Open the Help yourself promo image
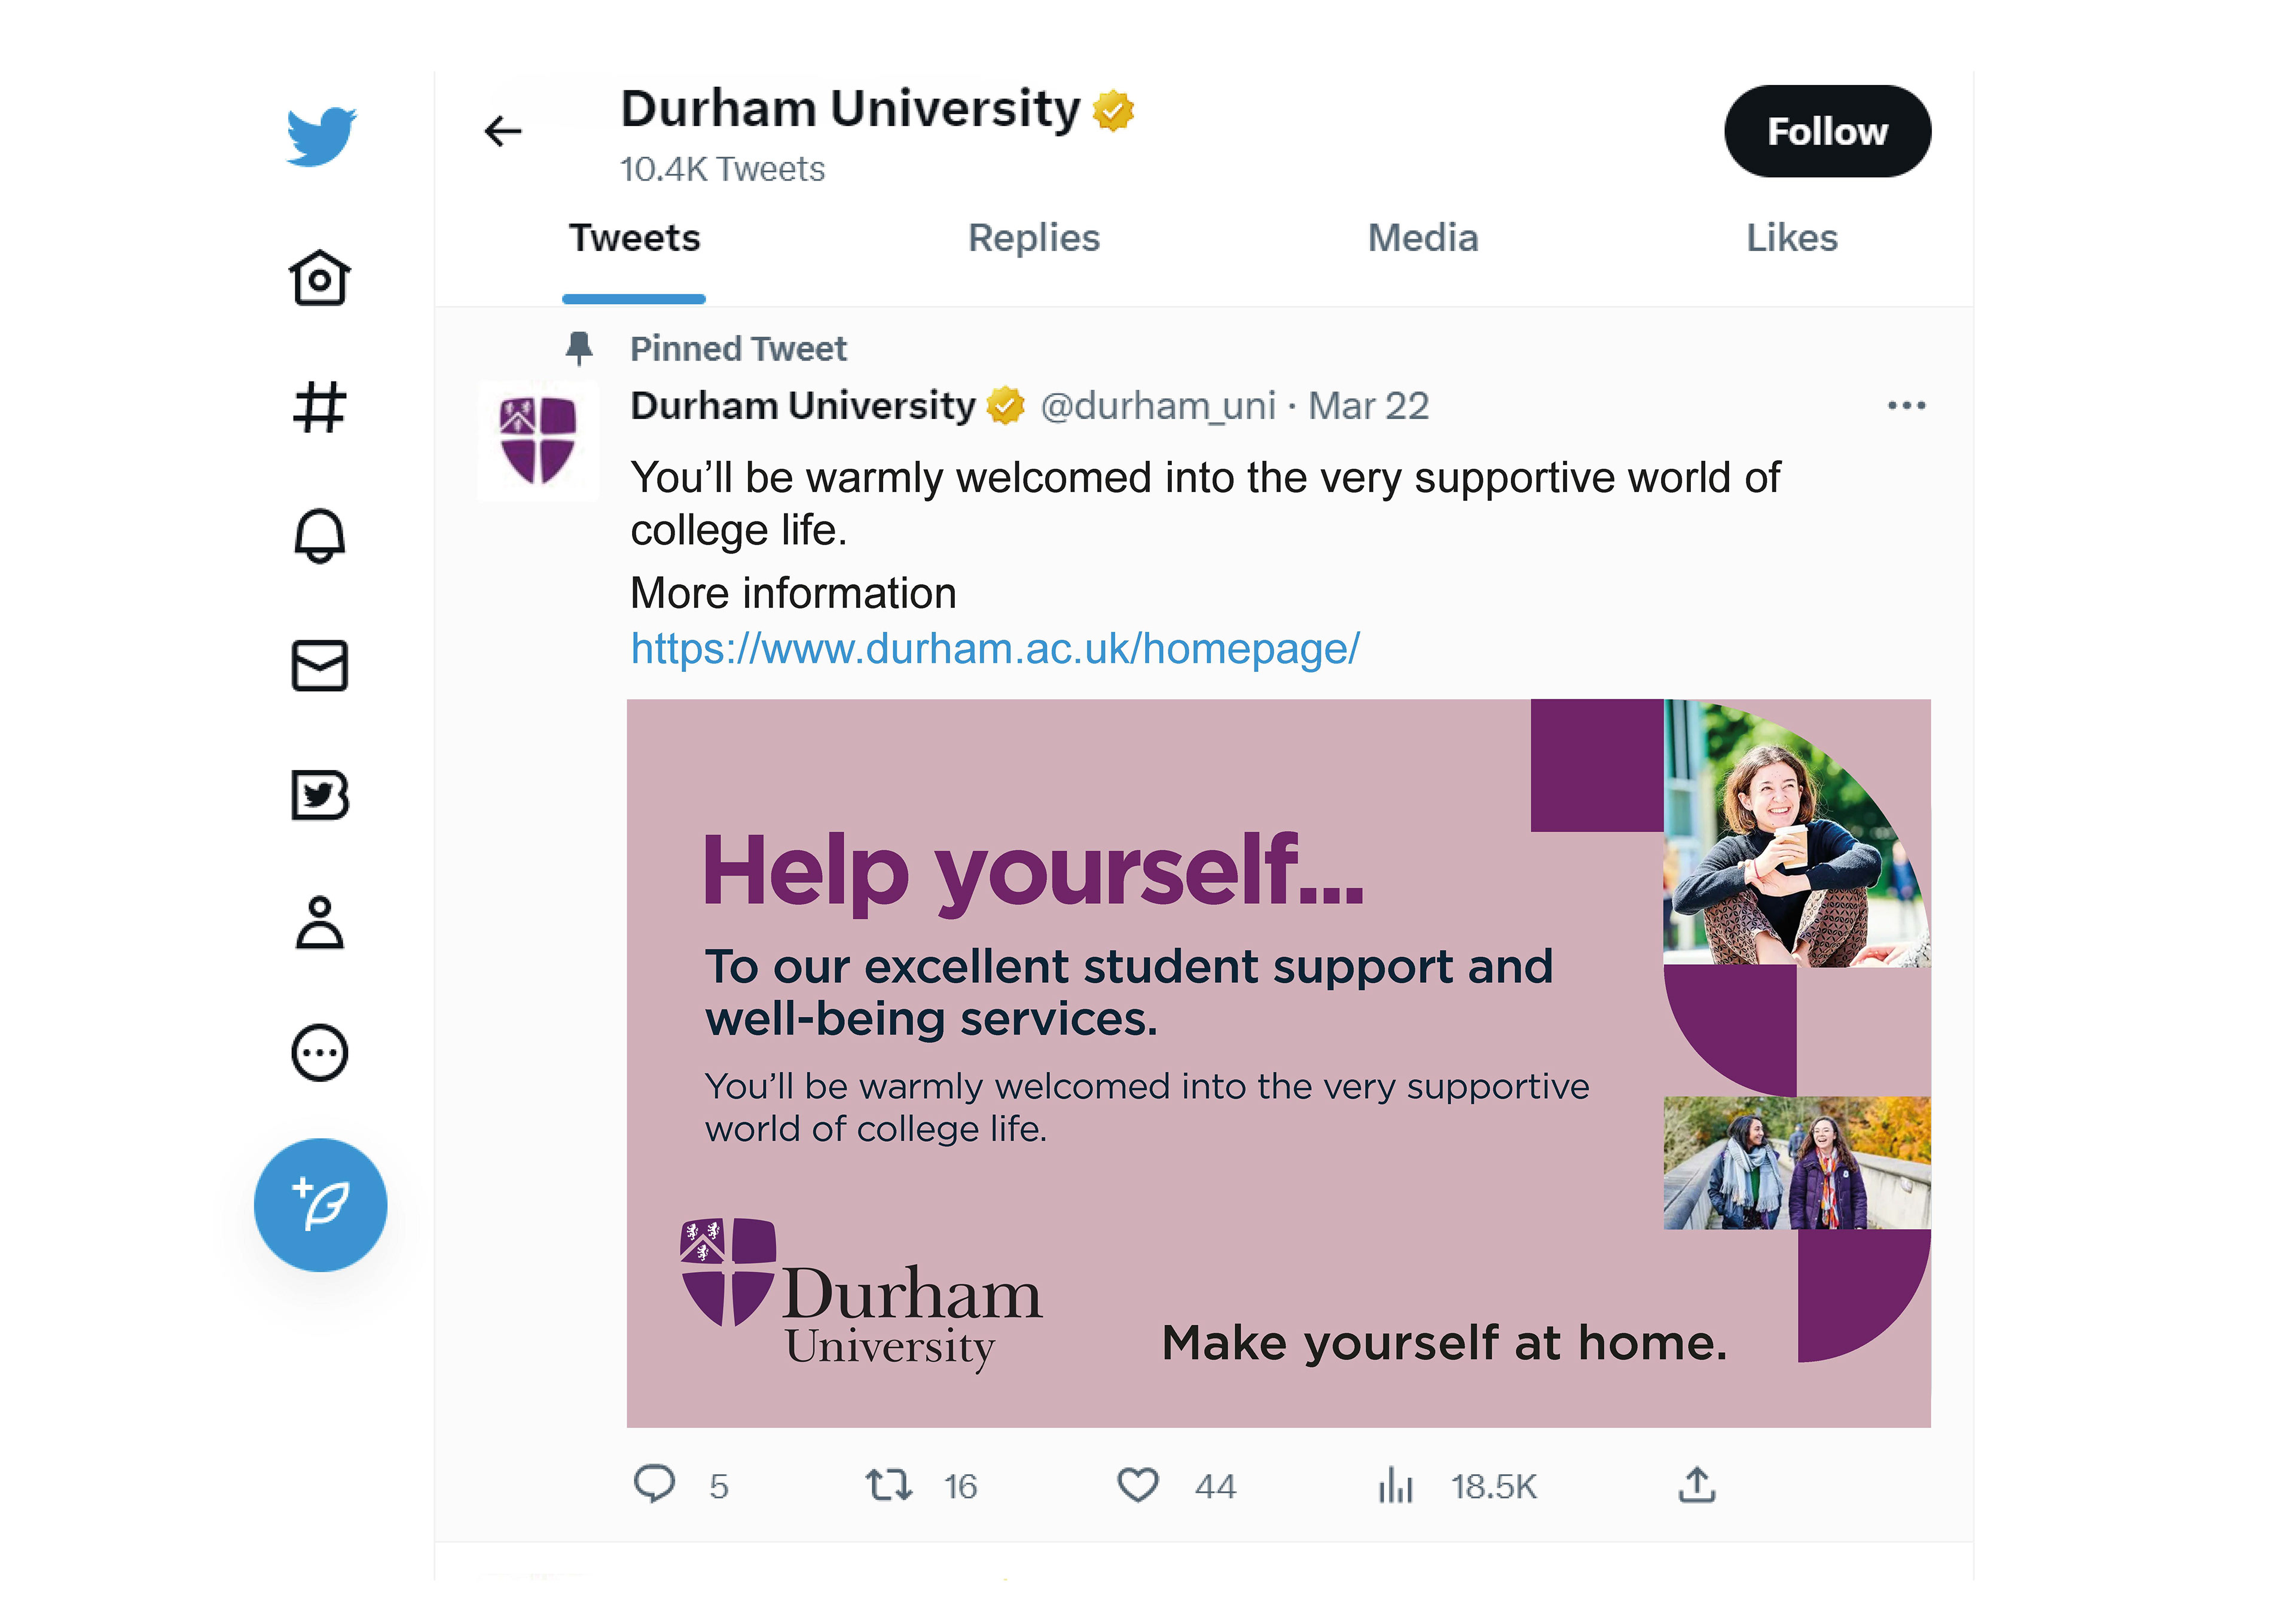Image resolution: width=2296 pixels, height=1623 pixels. tap(1278, 1062)
